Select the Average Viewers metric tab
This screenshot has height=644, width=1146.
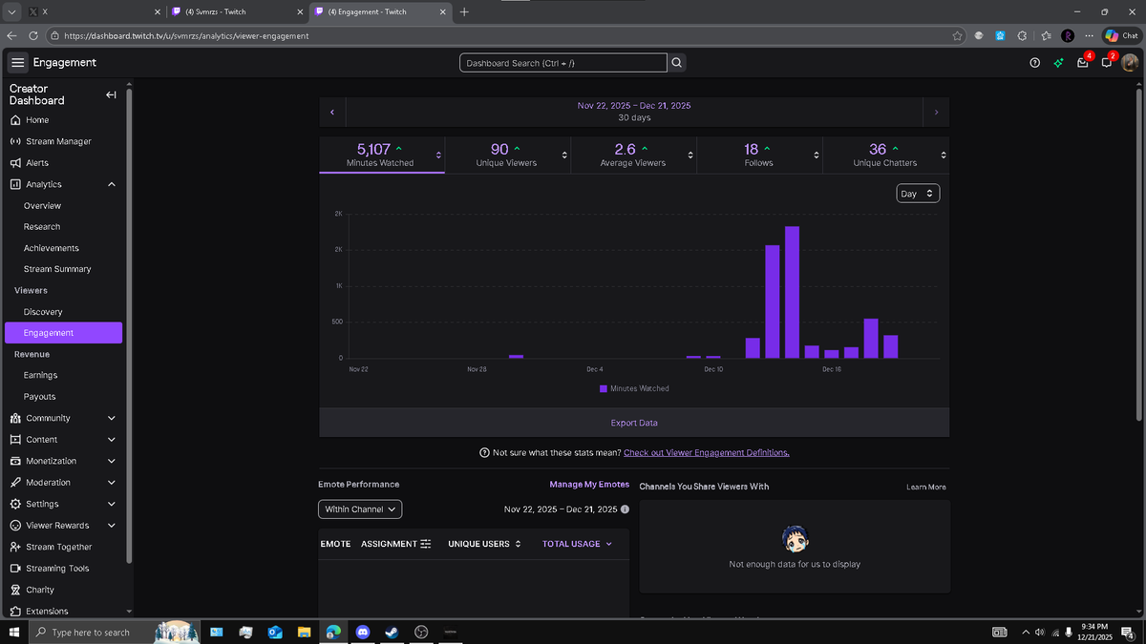[633, 155]
